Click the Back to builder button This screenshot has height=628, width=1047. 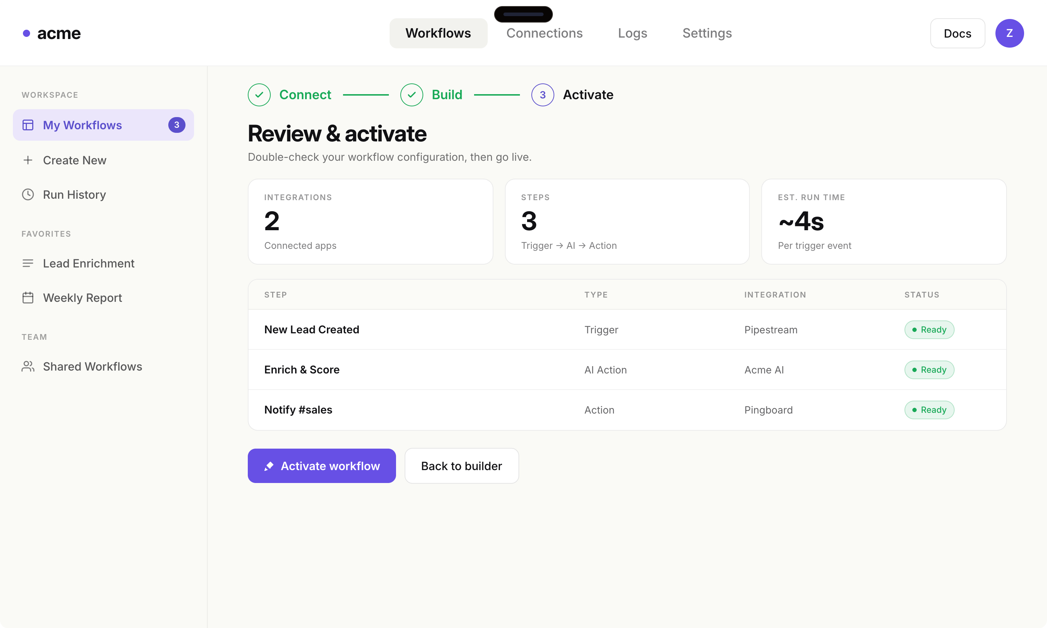461,465
